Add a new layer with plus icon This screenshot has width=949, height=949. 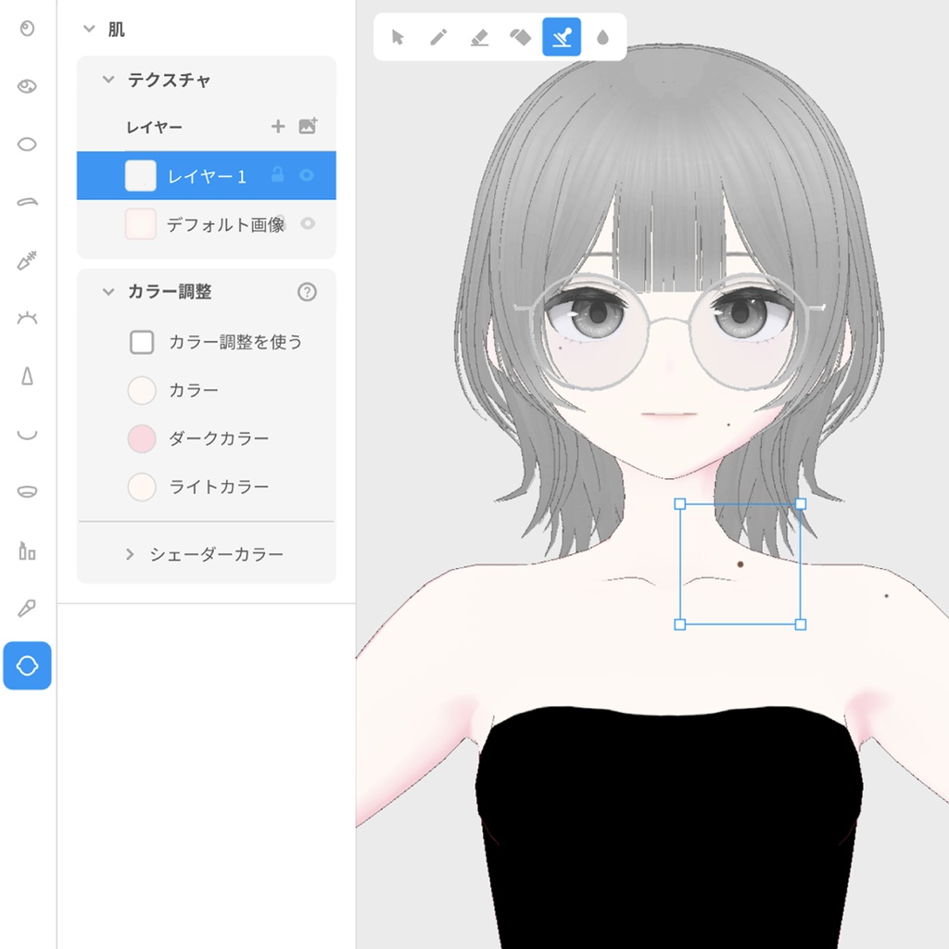click(278, 126)
